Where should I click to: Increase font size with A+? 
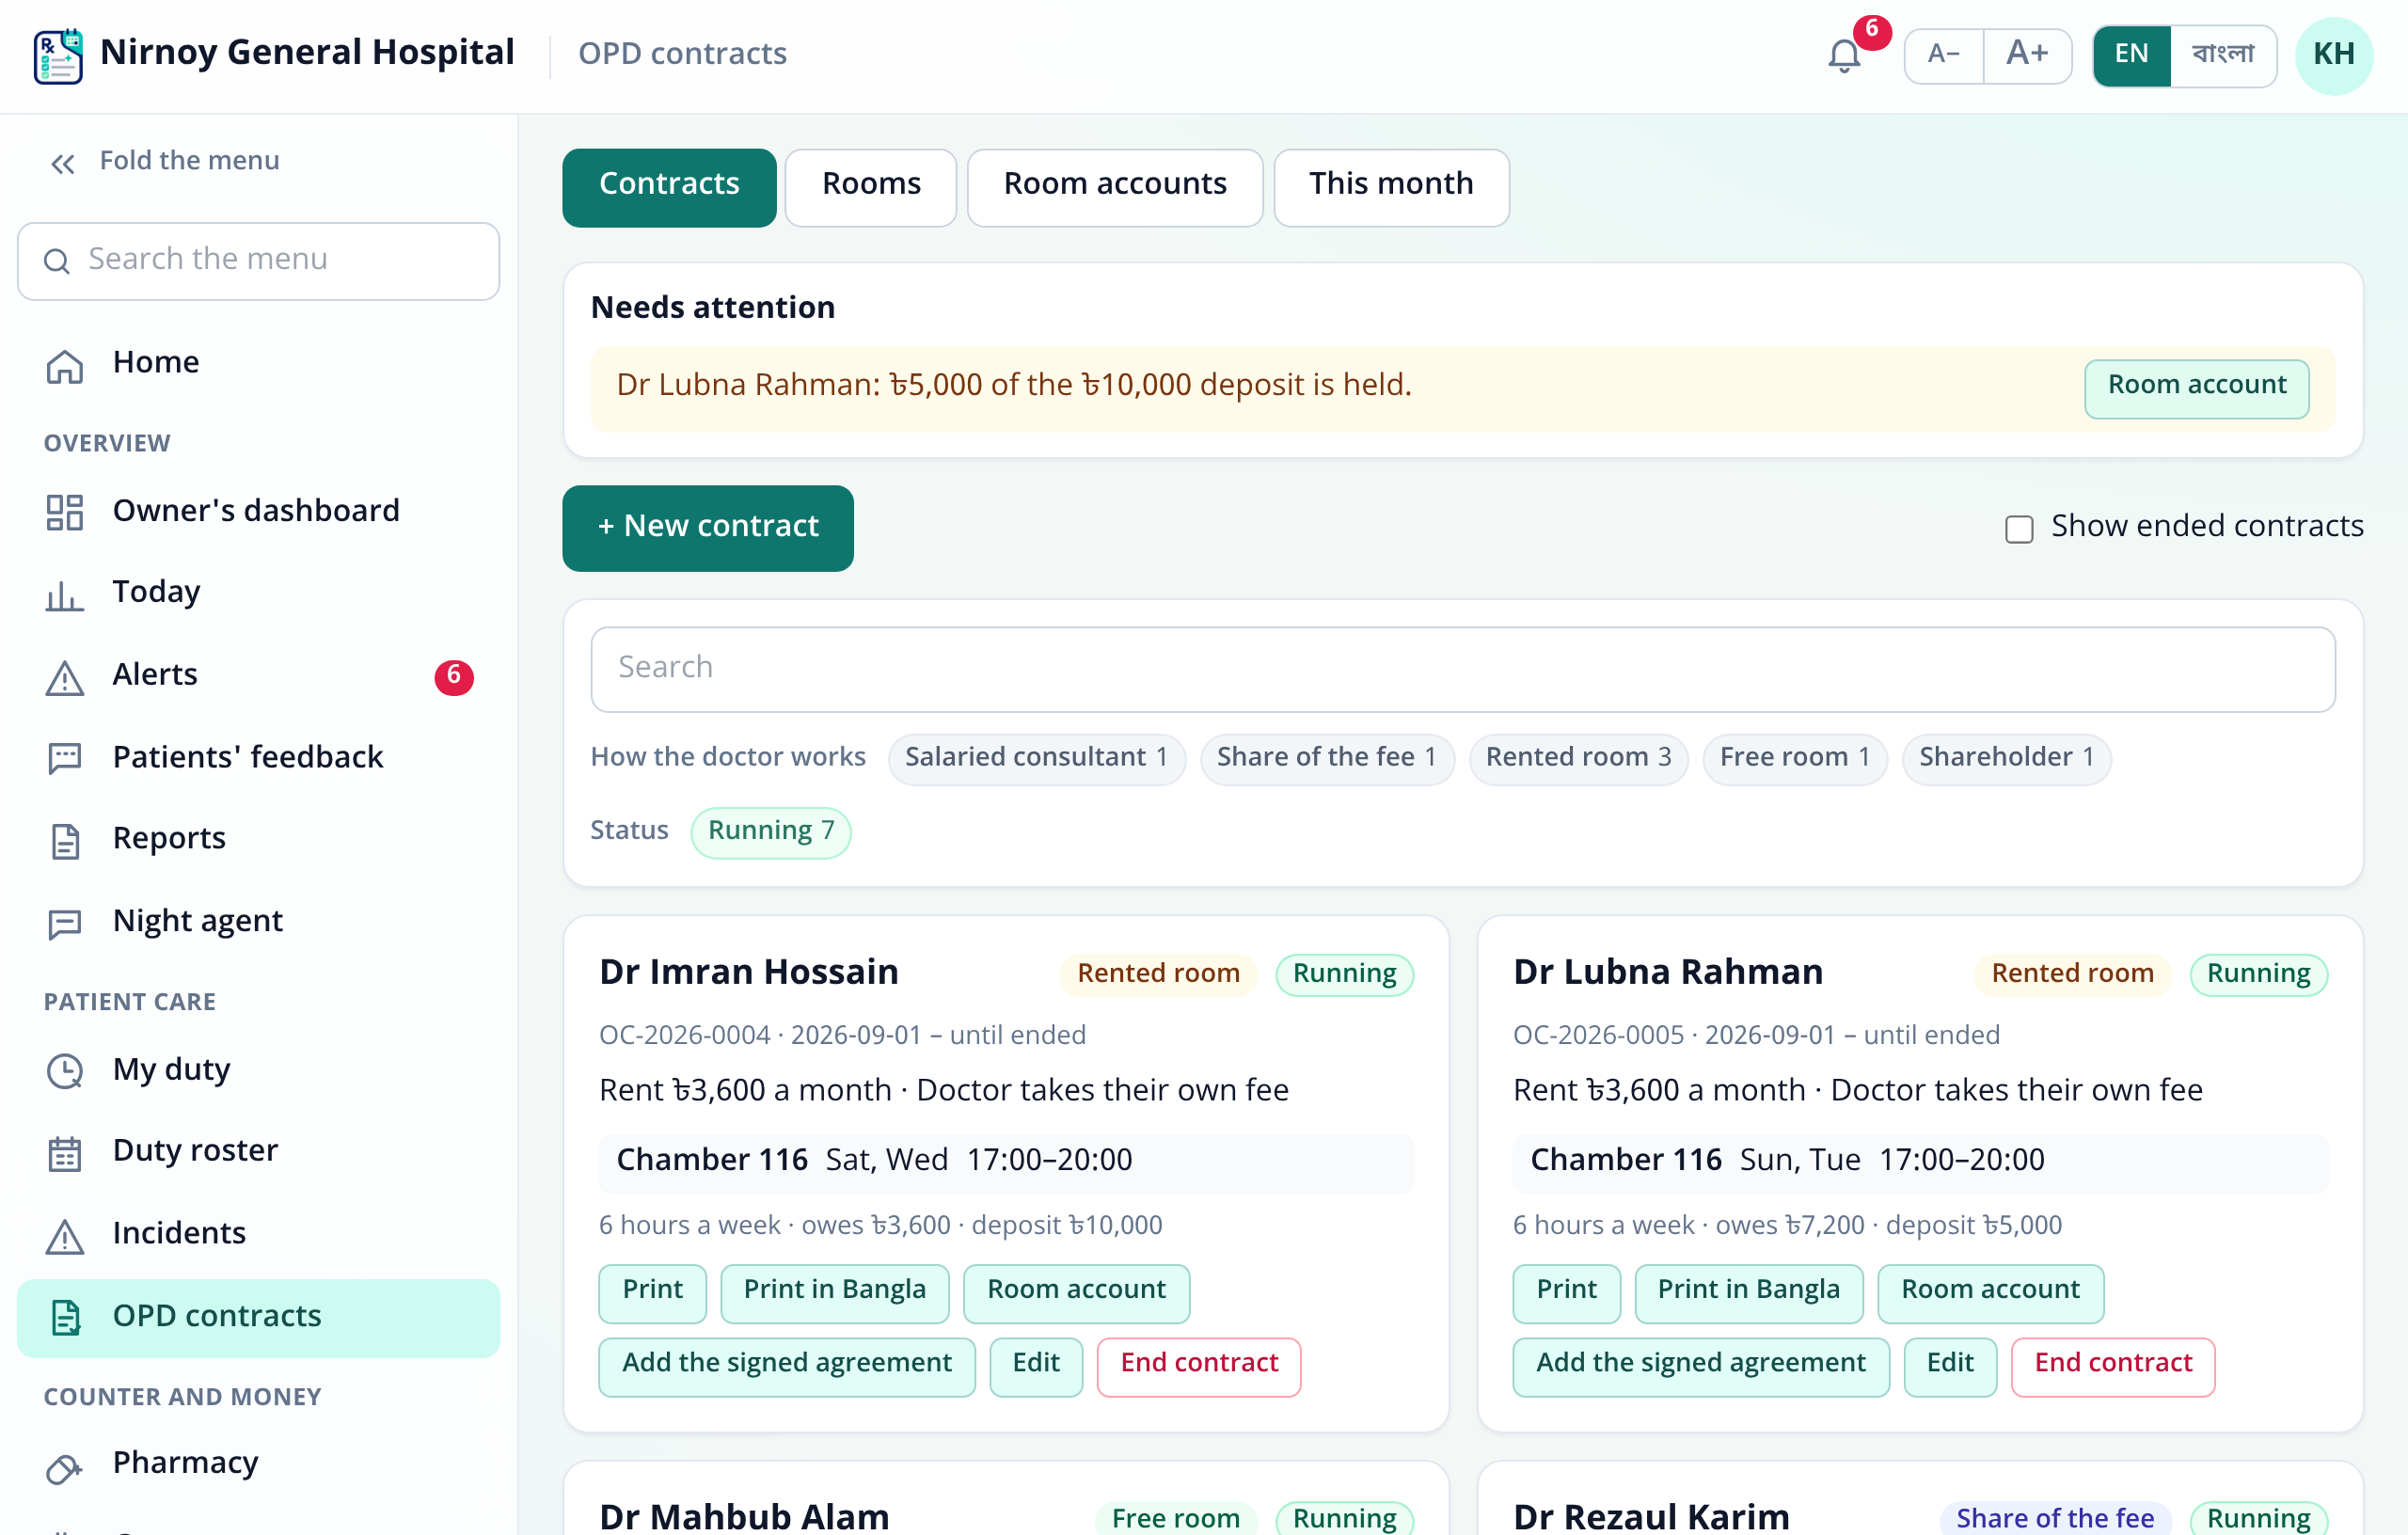[2027, 55]
